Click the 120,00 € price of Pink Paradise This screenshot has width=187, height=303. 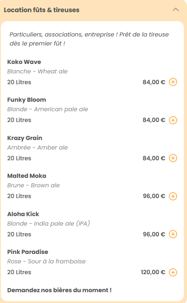(153, 272)
